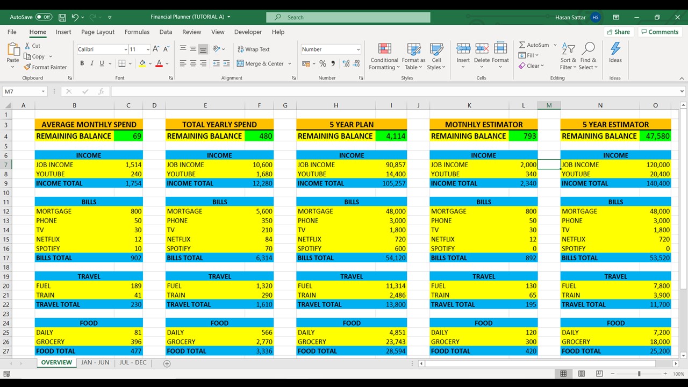Screen dimensions: 688x387
Task: Click the Save icon in title bar
Action: point(62,17)
